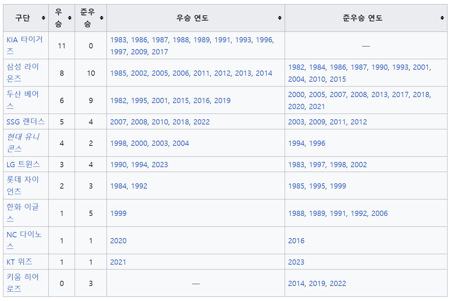Image resolution: width=452 pixels, height=301 pixels.
Task: Open the 한화 이글스 team link
Action: [23, 213]
